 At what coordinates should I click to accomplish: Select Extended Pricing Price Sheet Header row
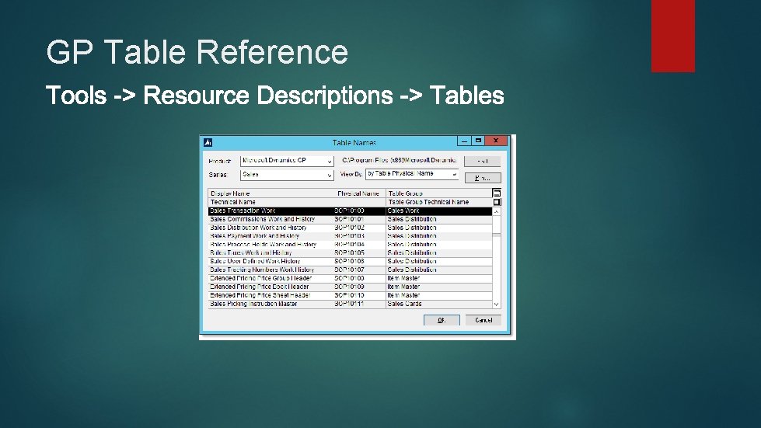[350, 295]
